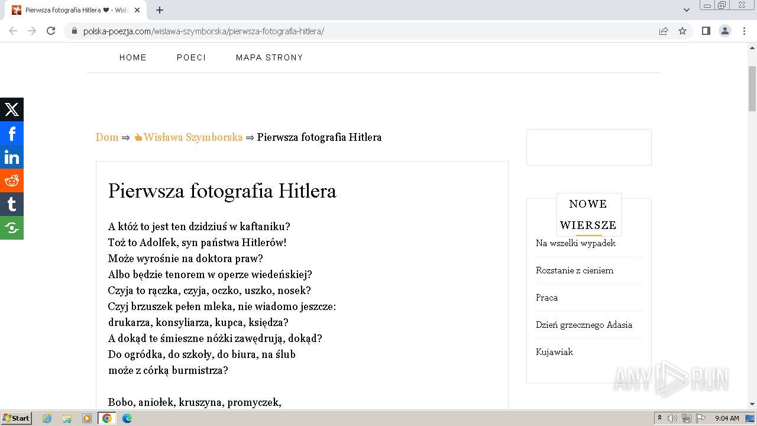The image size is (757, 426).
Task: Click line 'Może wyrośnie na doktora praw?'
Action: [185, 259]
